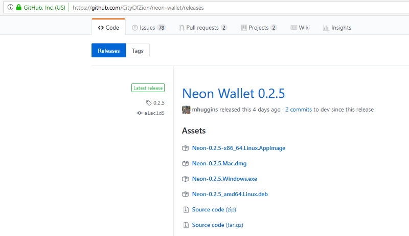Open the Code tab
Viewport: 409px width, 236px height.
(x=108, y=28)
